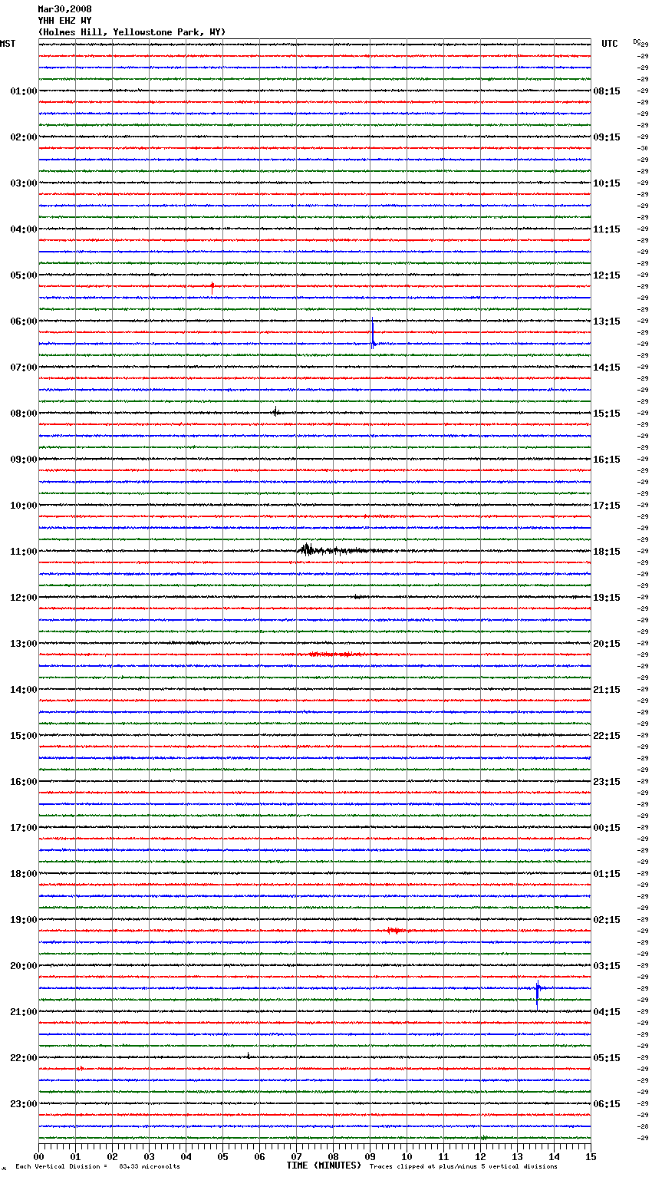652x1177 pixels.
Task: Click the date header Mar30,2008
Action: pyautogui.click(x=64, y=9)
